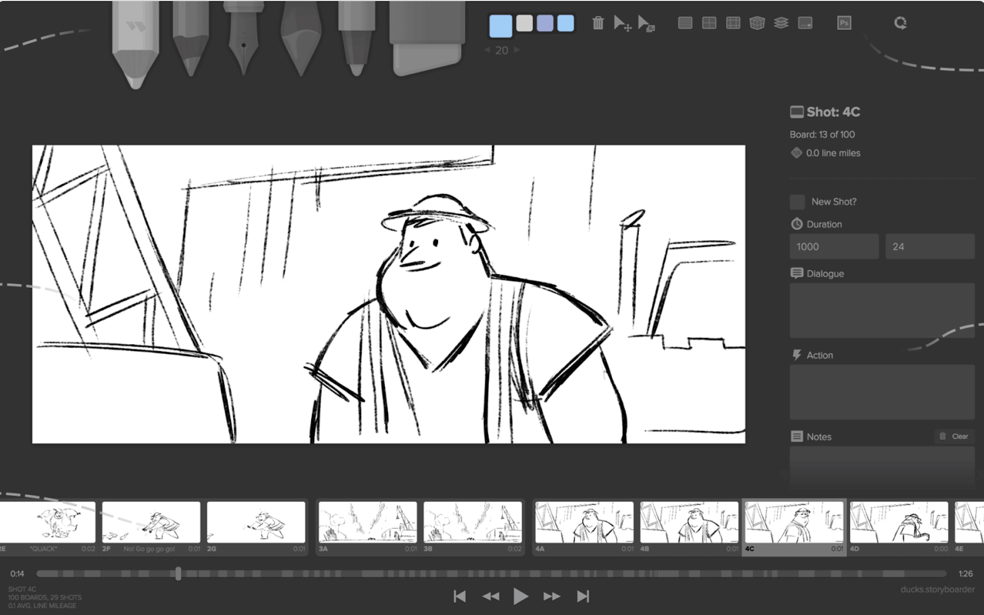Toggle the captions display icon
Image resolution: width=984 pixels, height=615 pixels.
(805, 23)
